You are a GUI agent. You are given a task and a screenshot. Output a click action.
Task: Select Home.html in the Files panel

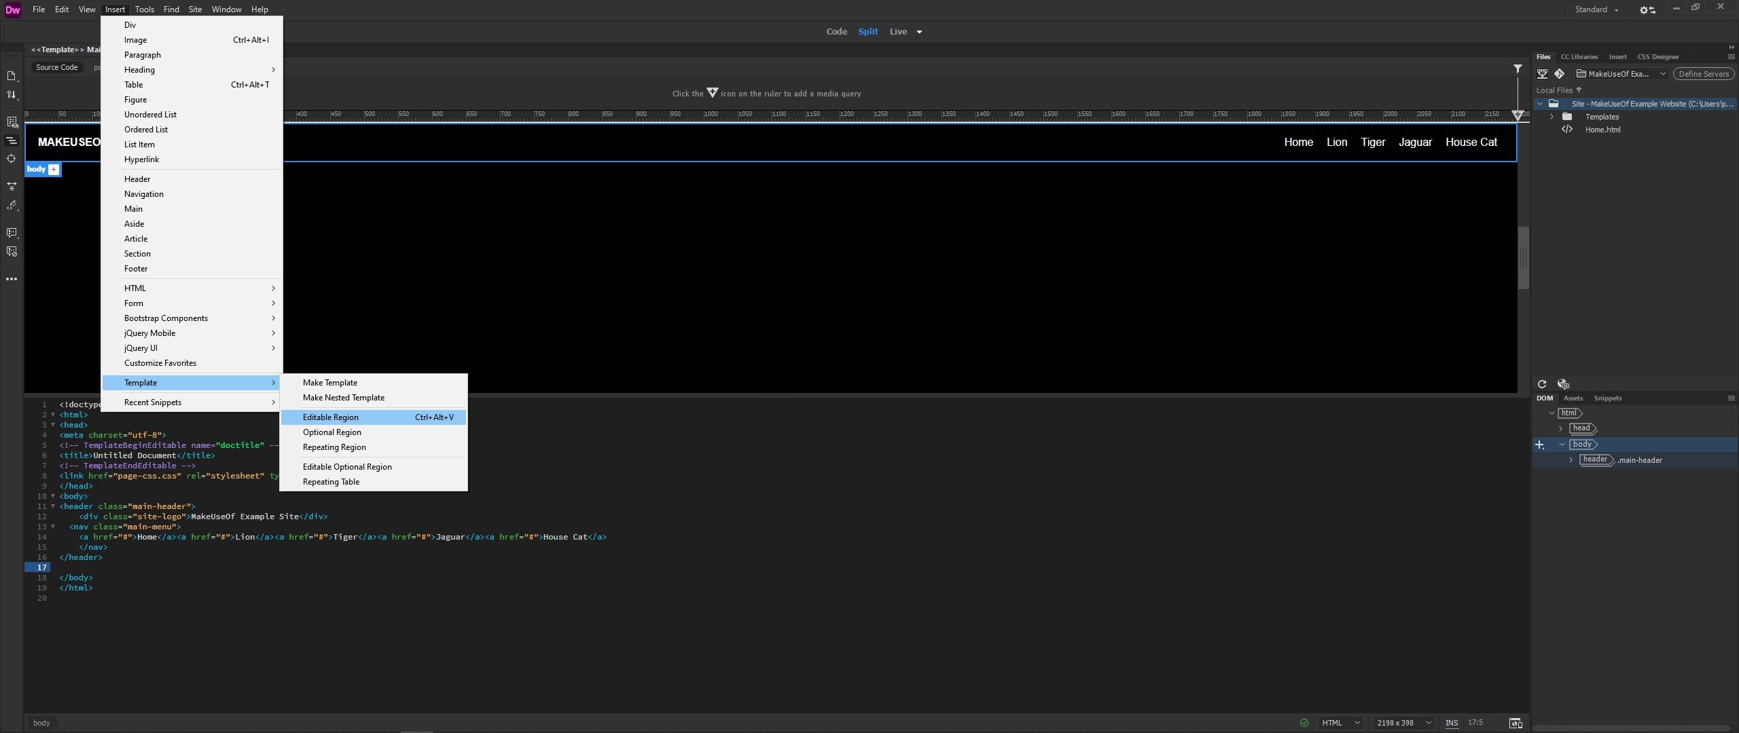[1602, 129]
